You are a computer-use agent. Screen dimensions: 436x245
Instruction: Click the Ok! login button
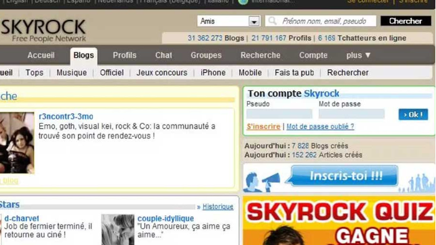[413, 114]
